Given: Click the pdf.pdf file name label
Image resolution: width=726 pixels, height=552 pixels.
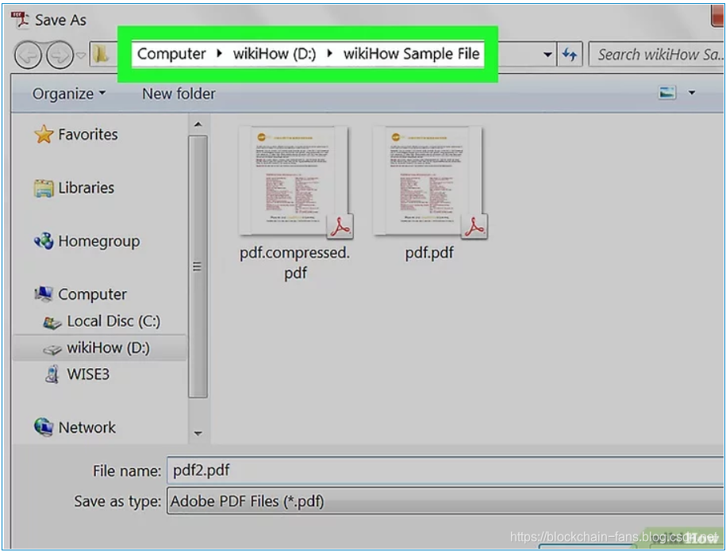Looking at the screenshot, I should [429, 253].
